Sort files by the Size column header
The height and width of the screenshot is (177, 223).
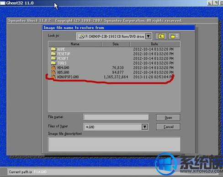click(x=116, y=44)
